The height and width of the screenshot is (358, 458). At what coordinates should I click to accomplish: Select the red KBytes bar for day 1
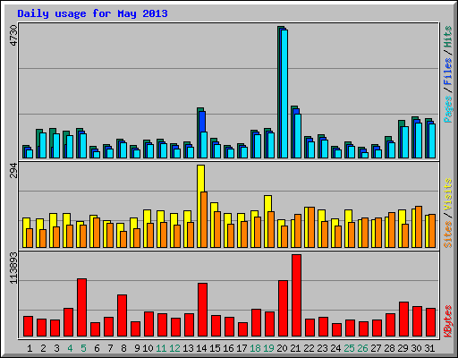point(29,327)
